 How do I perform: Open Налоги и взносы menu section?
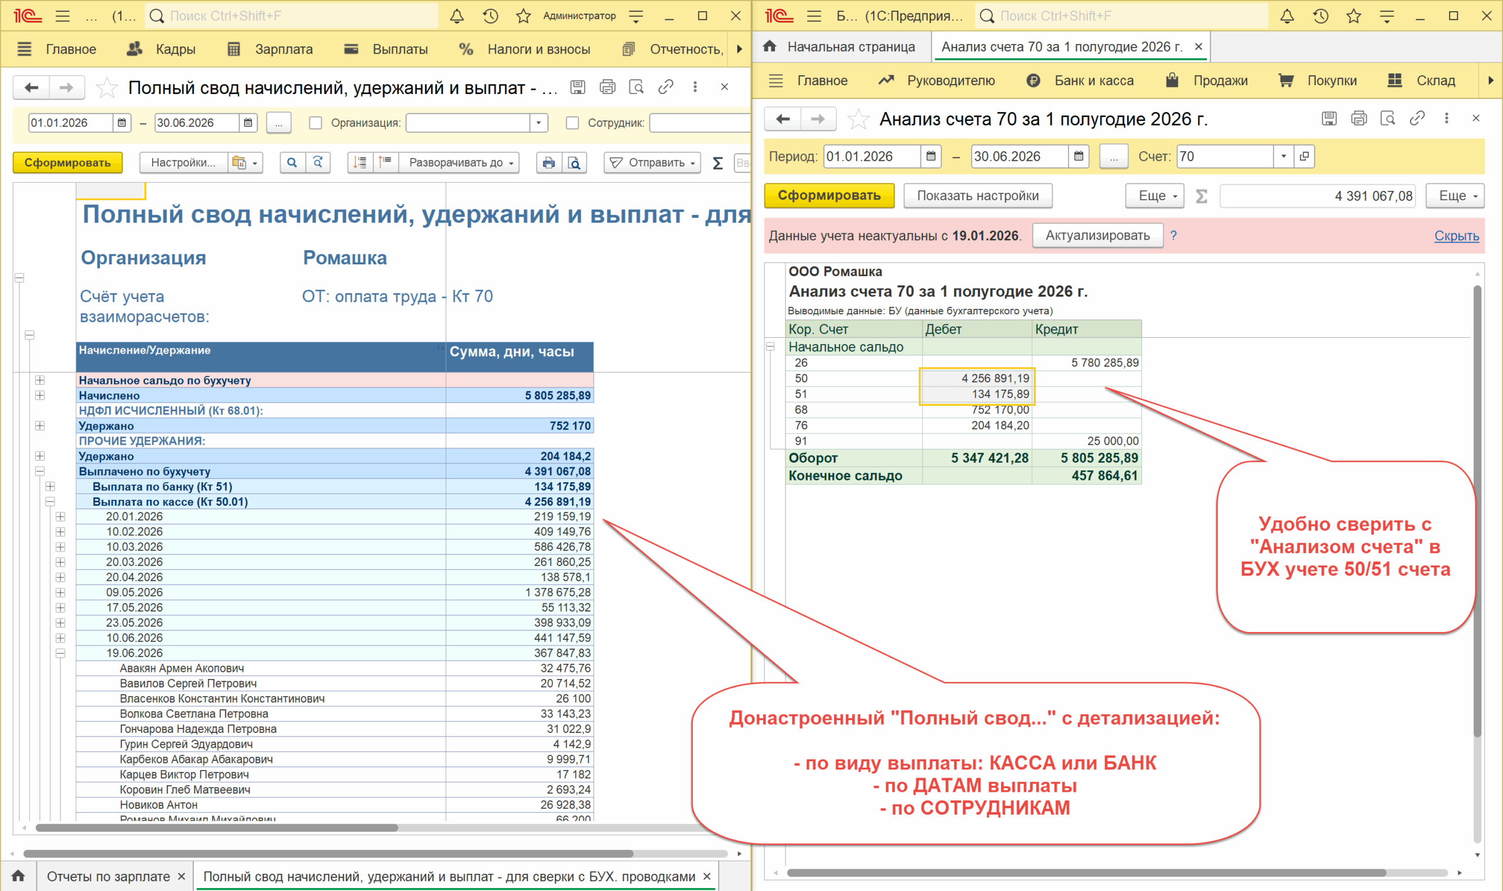525,49
